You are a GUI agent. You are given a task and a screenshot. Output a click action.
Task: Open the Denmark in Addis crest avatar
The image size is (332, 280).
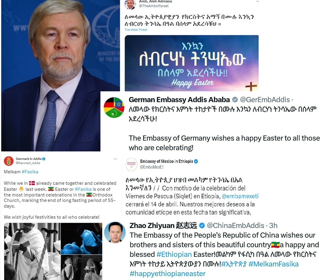pos(9,161)
